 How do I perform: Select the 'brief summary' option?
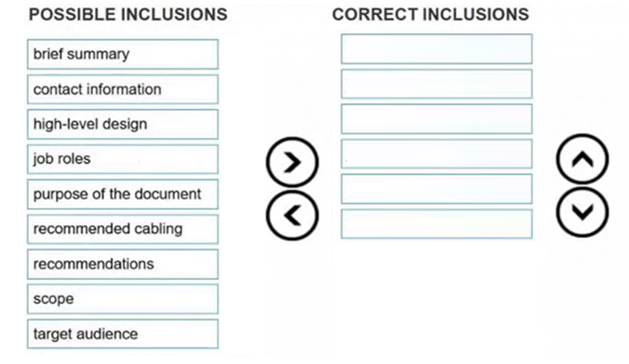pos(122,54)
